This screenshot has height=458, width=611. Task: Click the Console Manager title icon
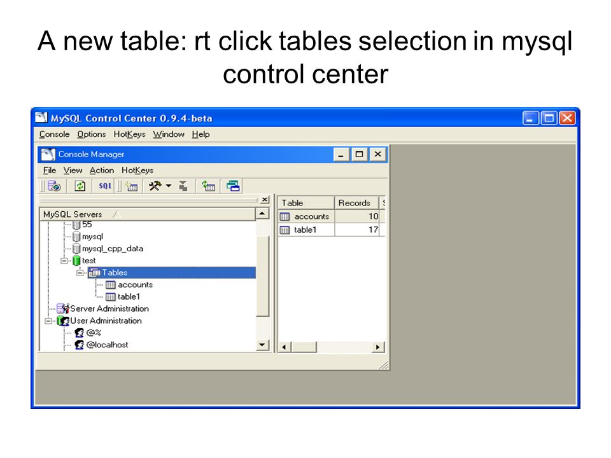(48, 154)
